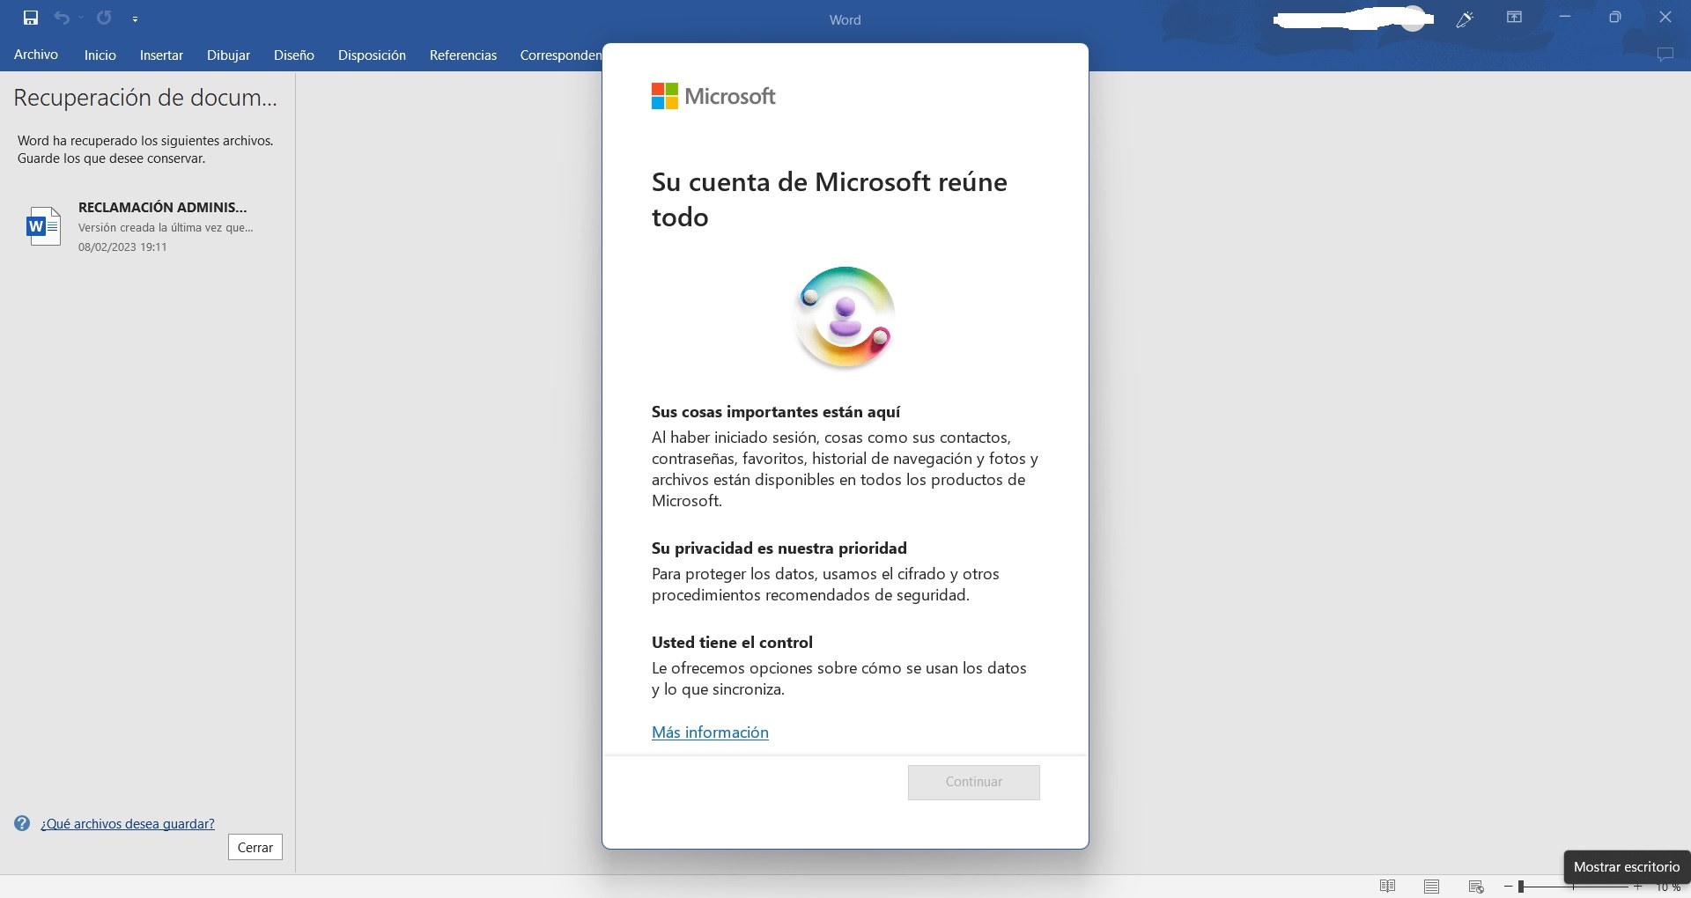
Task: Click the Sus cosas importantes están aquí heading
Action: (x=776, y=412)
